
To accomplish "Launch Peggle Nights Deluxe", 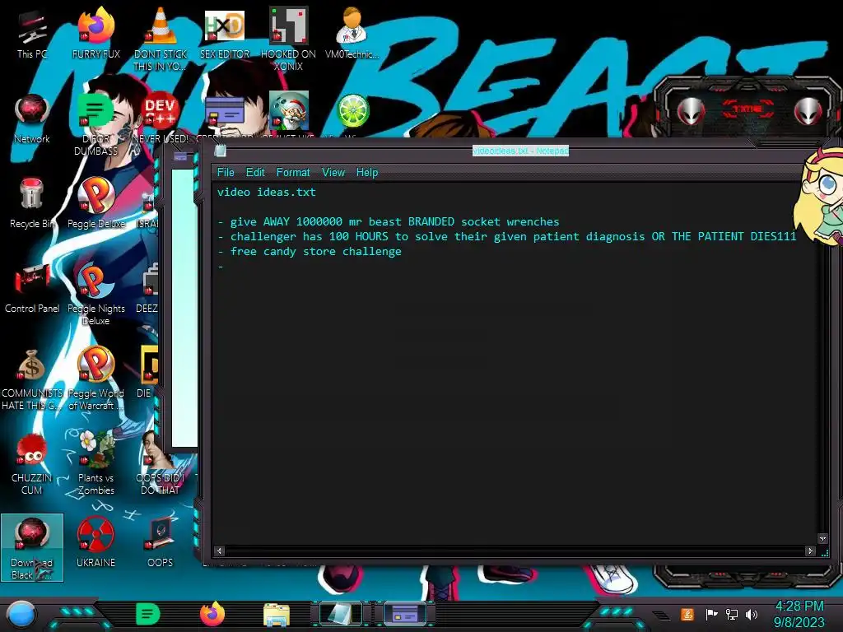I will tap(95, 294).
